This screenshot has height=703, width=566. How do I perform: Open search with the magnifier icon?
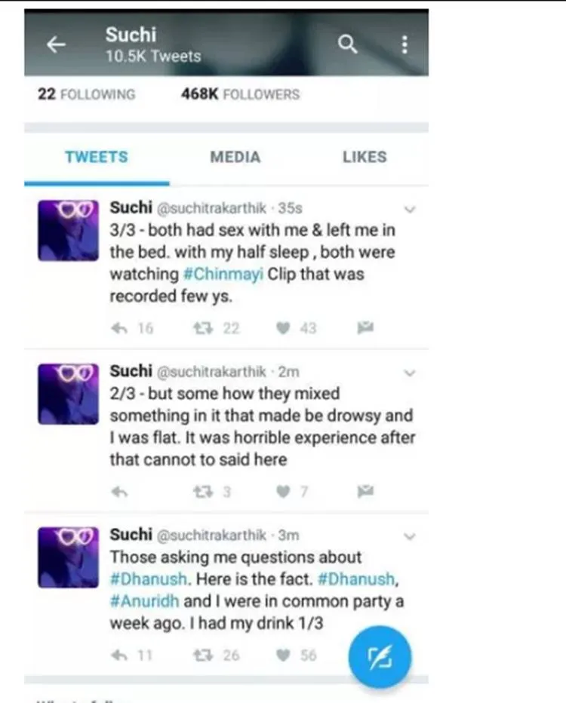[x=347, y=45]
